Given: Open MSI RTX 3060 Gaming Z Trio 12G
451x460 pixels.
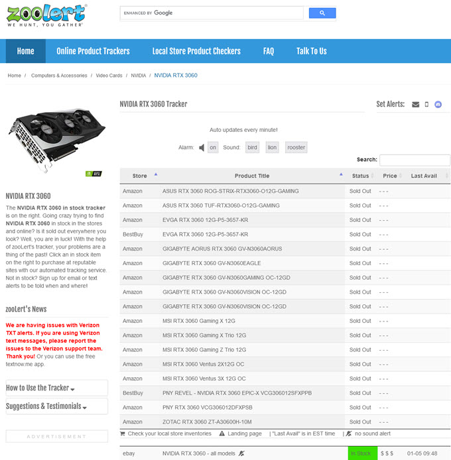Looking at the screenshot, I should click(x=204, y=350).
